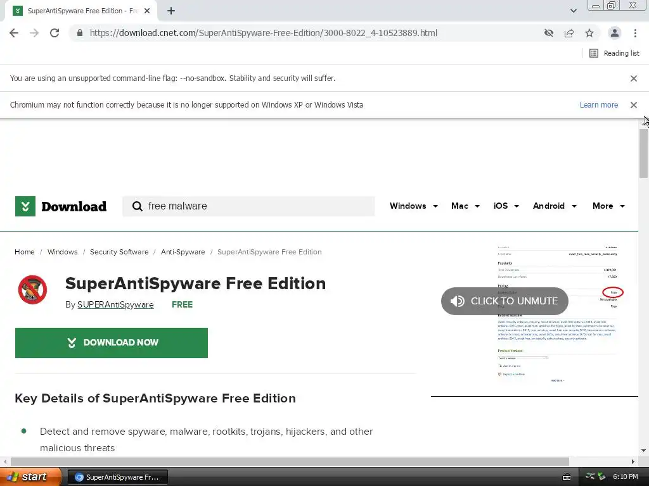Minimize the Chromium window
This screenshot has height=486, width=649.
595,6
